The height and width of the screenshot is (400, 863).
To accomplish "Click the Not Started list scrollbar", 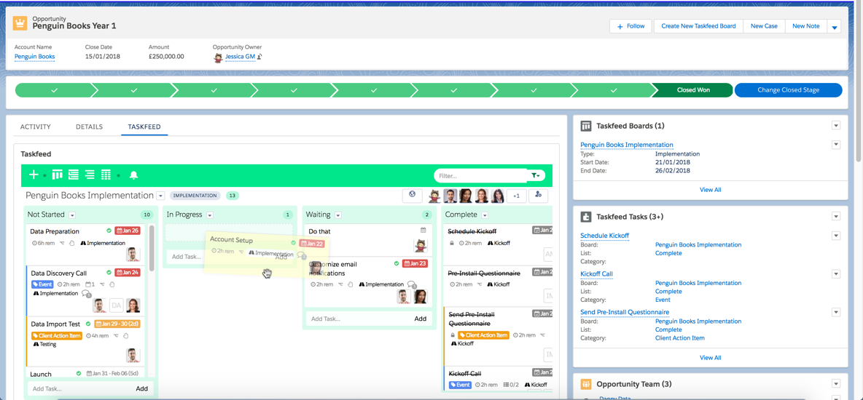I will pyautogui.click(x=152, y=247).
